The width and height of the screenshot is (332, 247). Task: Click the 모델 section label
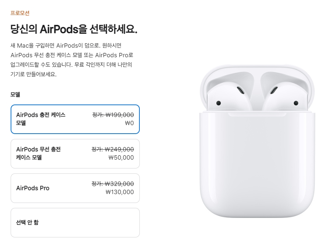(15, 95)
